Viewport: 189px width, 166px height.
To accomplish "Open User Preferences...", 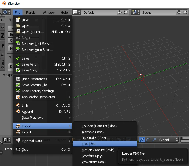I will coord(43,79).
